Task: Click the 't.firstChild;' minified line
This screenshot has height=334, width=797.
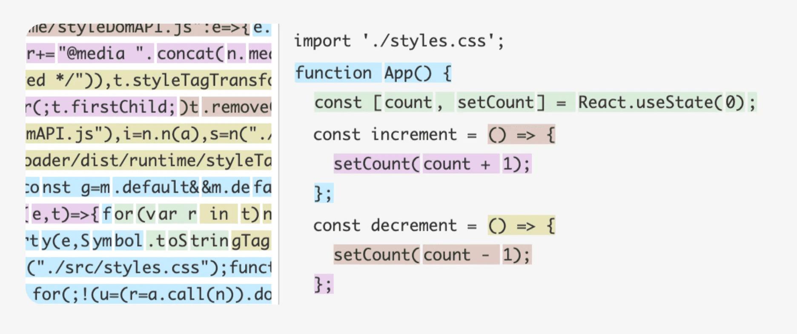Action: click(149, 107)
